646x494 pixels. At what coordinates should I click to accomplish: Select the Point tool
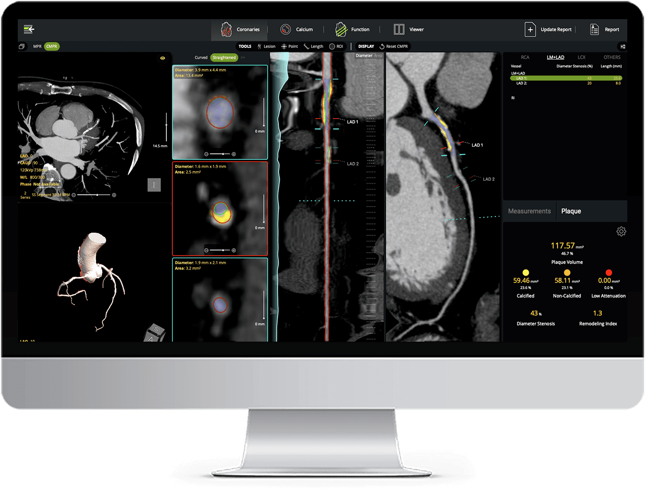(x=289, y=46)
